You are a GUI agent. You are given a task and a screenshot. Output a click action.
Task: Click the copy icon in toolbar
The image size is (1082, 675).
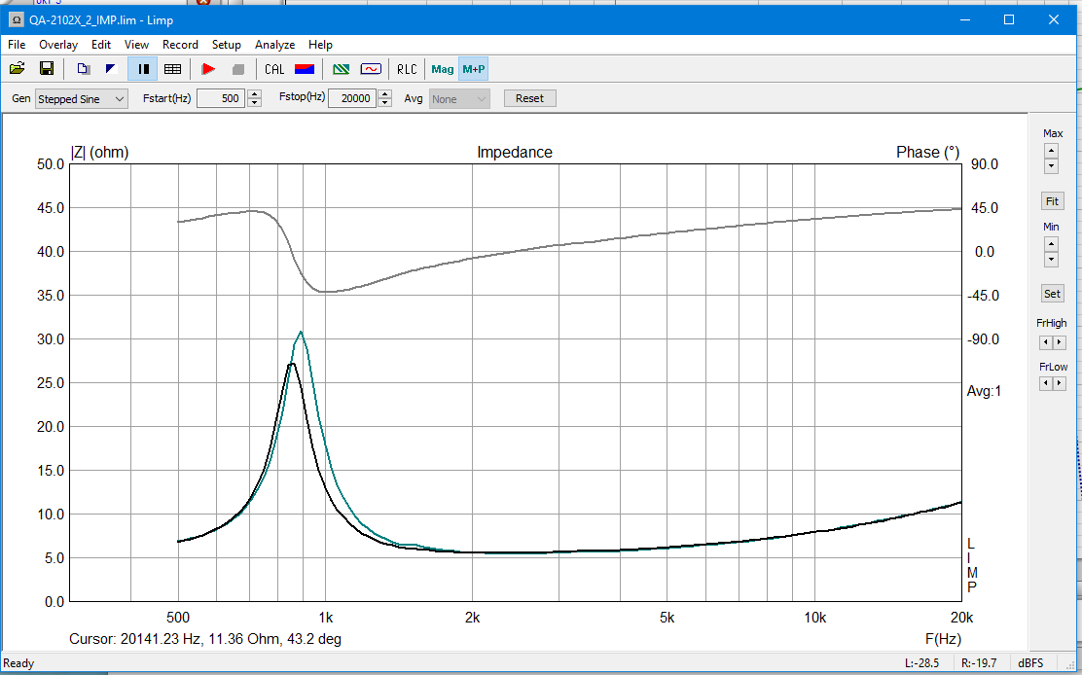coord(84,68)
